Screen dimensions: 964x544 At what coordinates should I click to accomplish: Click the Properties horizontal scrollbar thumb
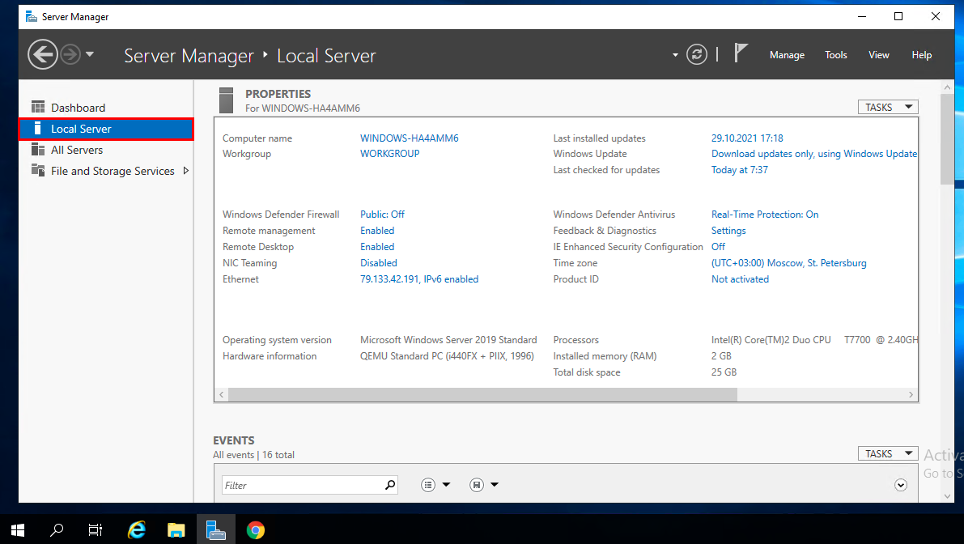coord(482,394)
